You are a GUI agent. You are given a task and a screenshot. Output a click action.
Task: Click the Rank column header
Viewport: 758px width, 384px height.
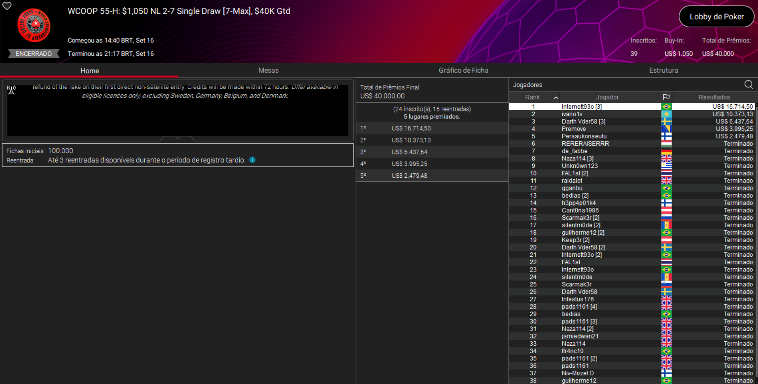pos(532,97)
